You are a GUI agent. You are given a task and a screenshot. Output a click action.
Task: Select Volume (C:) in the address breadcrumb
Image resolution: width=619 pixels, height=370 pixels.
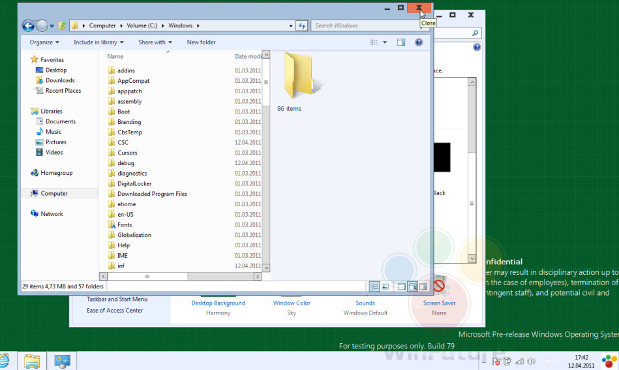[142, 25]
